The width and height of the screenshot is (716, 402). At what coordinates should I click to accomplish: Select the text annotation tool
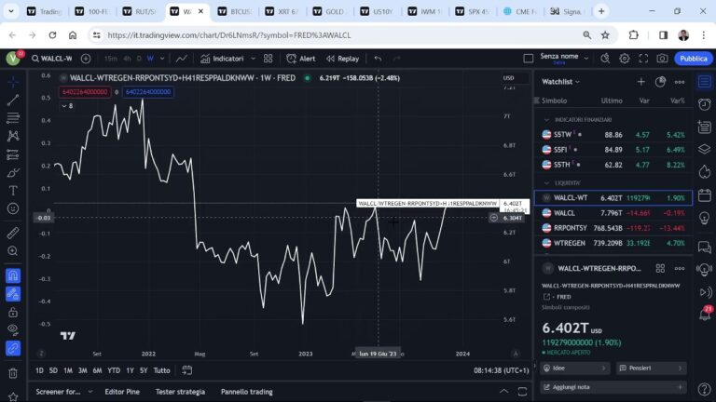pos(13,191)
